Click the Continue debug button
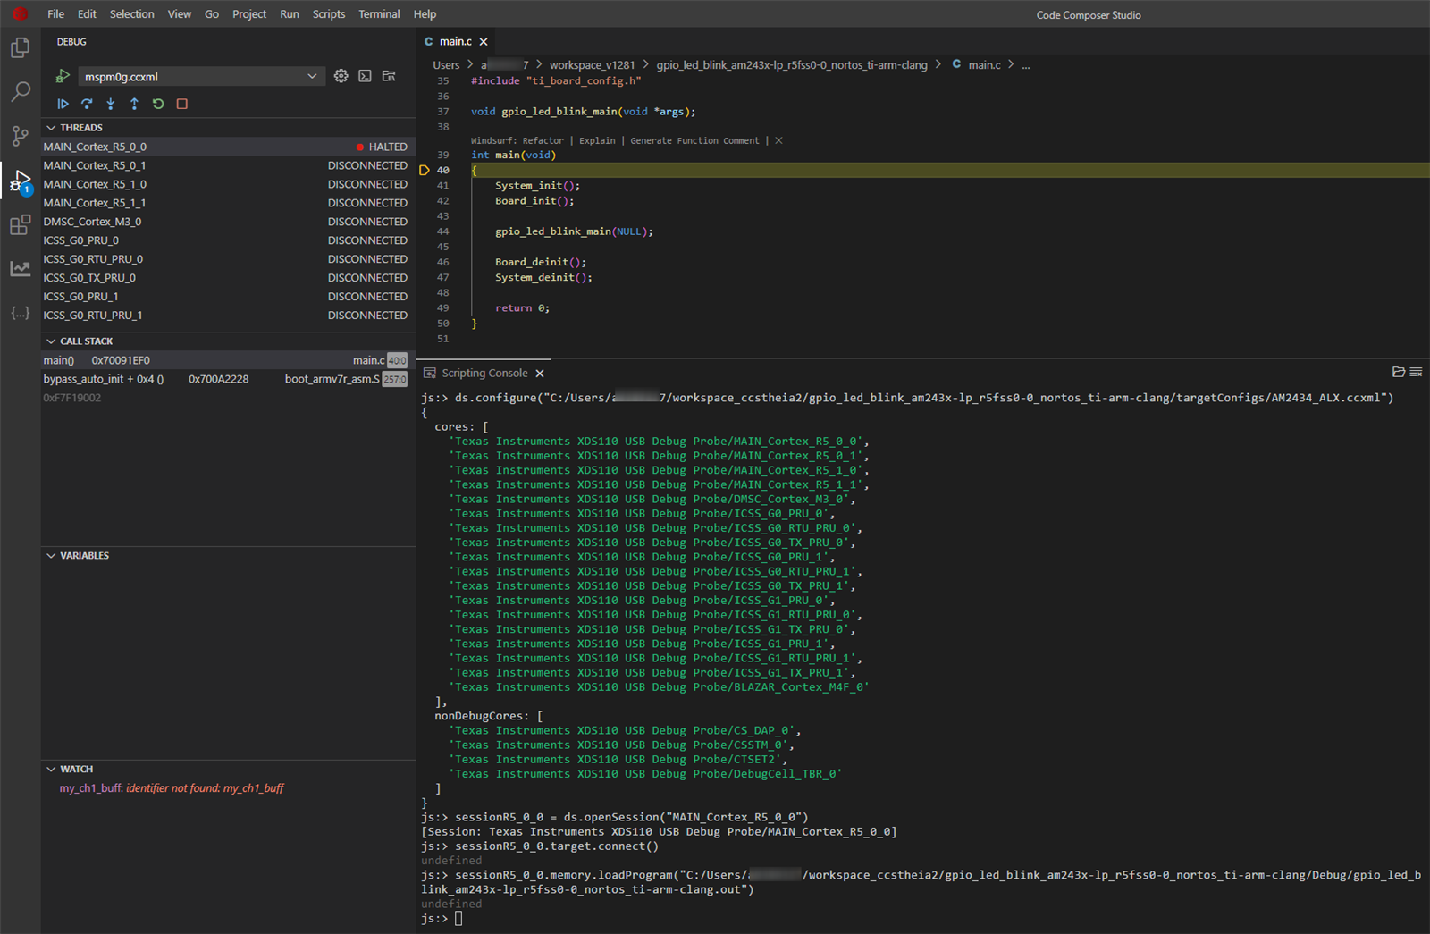1430x934 pixels. pyautogui.click(x=63, y=104)
